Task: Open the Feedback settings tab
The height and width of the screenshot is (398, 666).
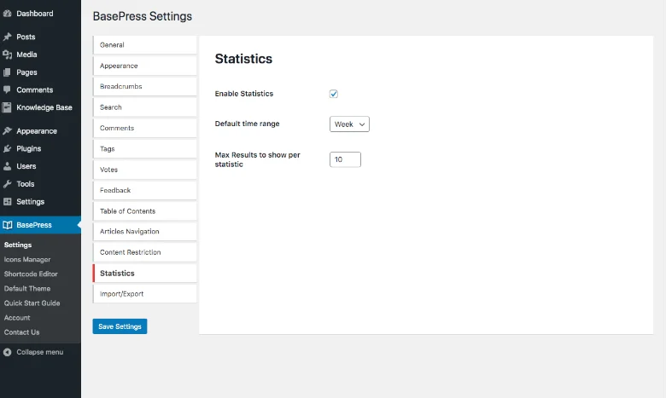Action: point(145,190)
